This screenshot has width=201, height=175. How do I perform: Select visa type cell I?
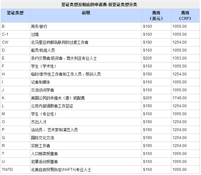click(x=15, y=82)
